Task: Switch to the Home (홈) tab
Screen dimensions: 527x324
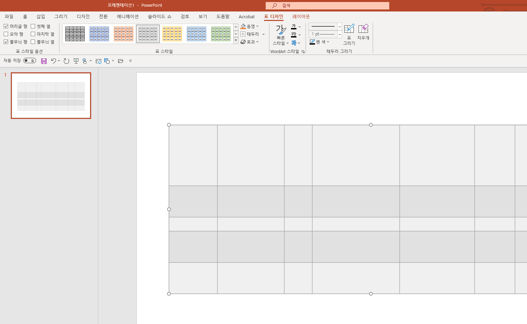Action: pyautogui.click(x=25, y=17)
